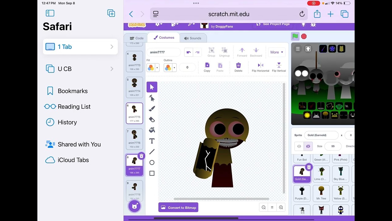Viewport: 392px width, 221px height.
Task: Flip the costume horizontally
Action: click(x=261, y=67)
